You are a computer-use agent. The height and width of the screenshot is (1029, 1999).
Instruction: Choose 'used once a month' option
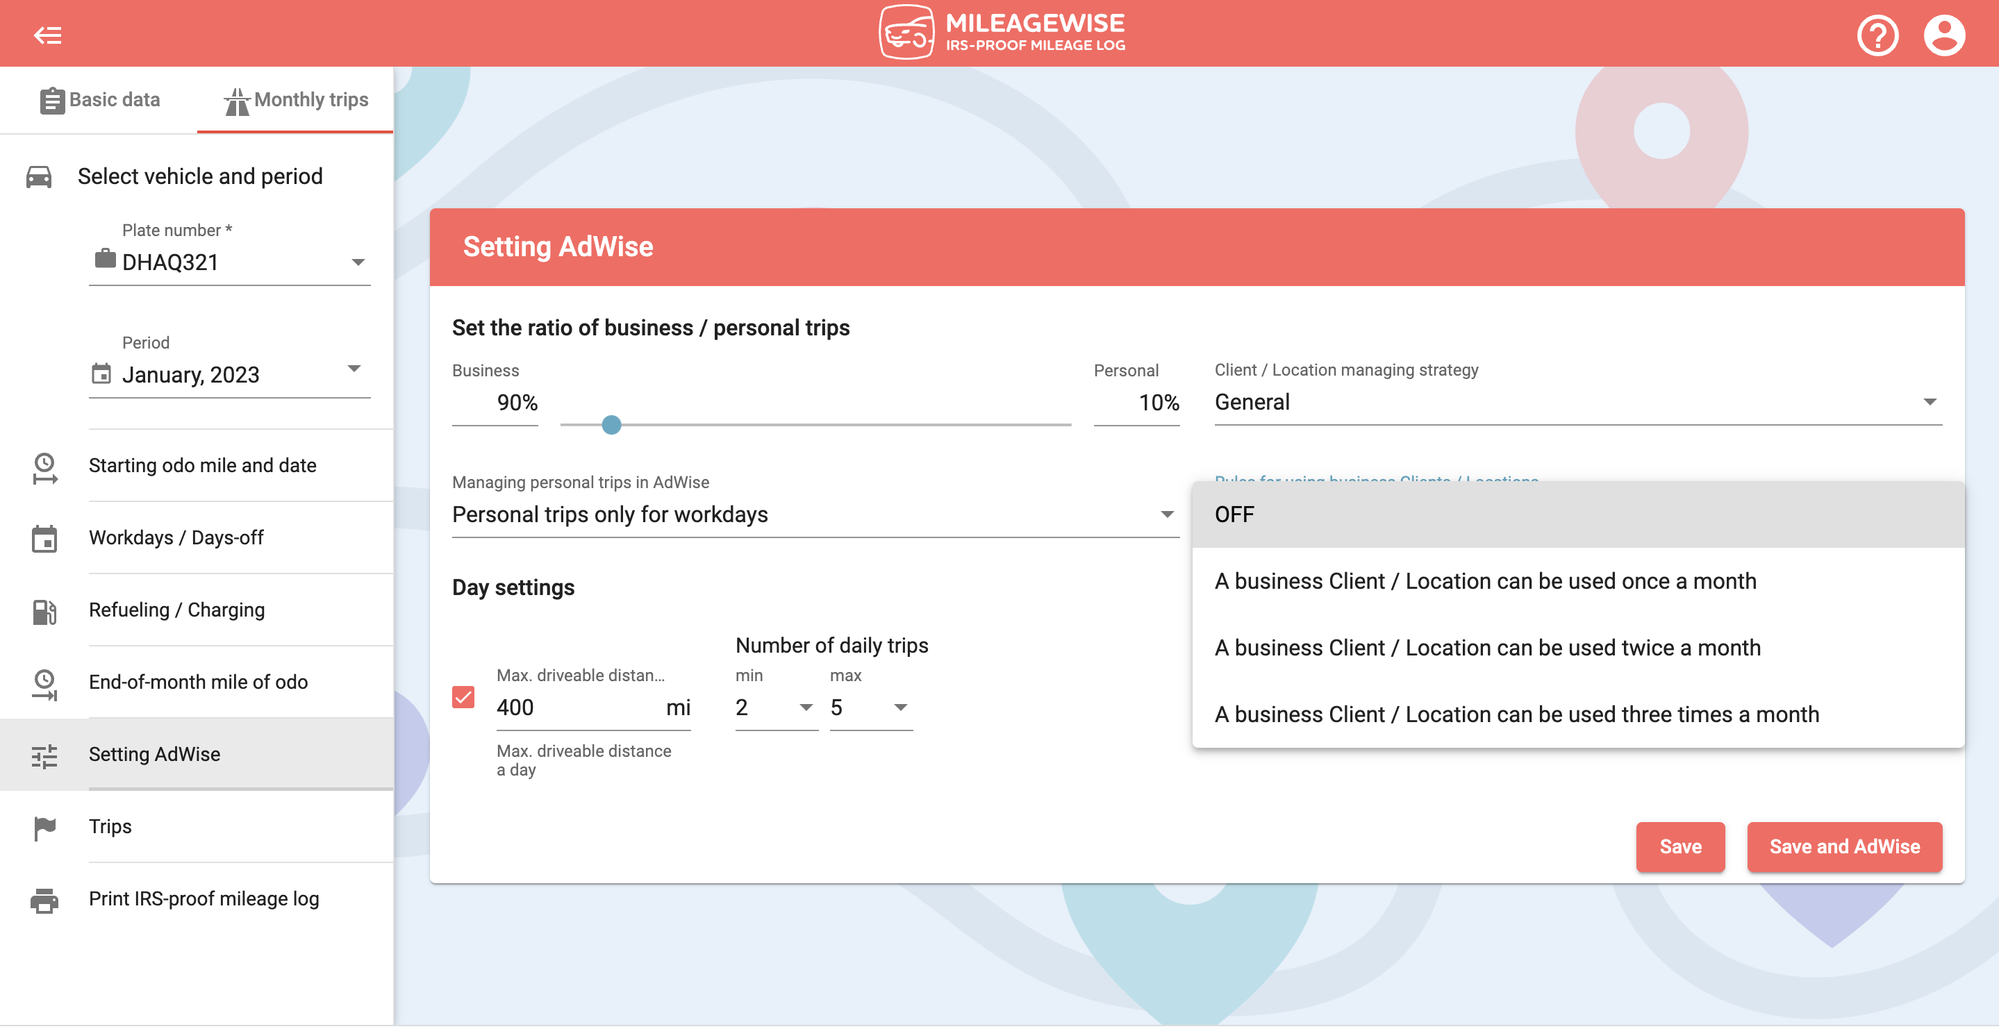point(1577,581)
